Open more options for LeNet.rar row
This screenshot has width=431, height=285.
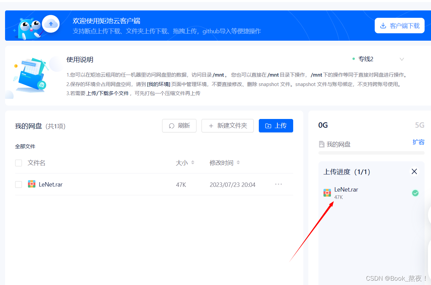278,184
